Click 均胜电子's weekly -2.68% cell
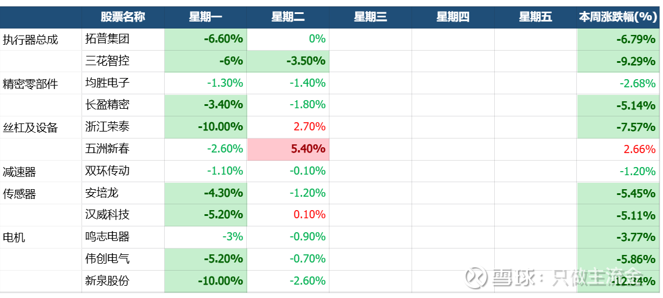 tap(618, 83)
